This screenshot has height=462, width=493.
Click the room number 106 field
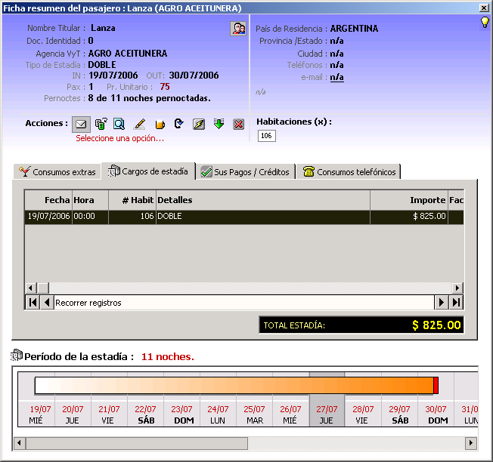pos(267,136)
